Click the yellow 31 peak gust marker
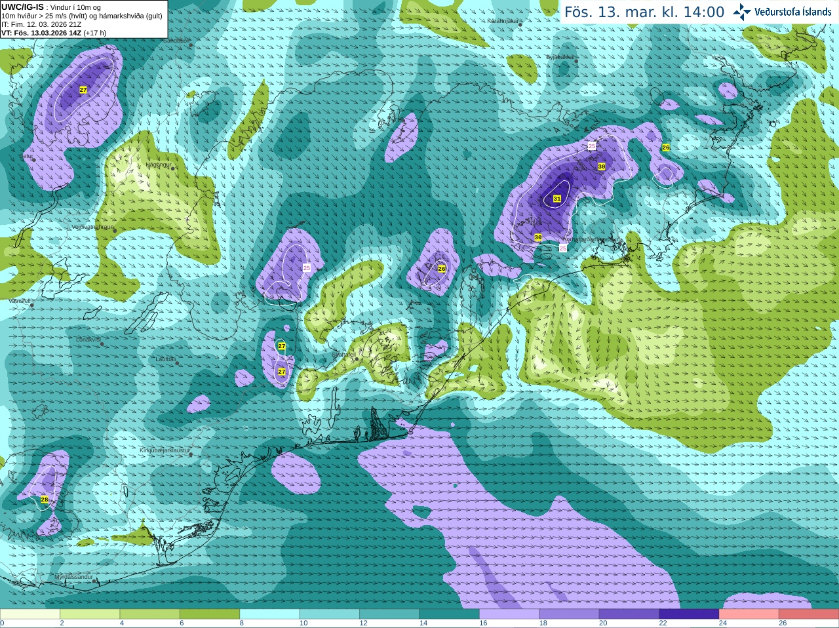This screenshot has height=628, width=839. click(557, 199)
